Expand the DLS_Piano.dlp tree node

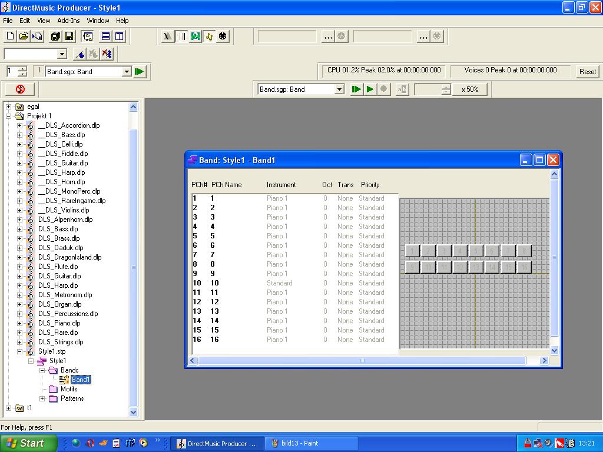[x=19, y=323]
